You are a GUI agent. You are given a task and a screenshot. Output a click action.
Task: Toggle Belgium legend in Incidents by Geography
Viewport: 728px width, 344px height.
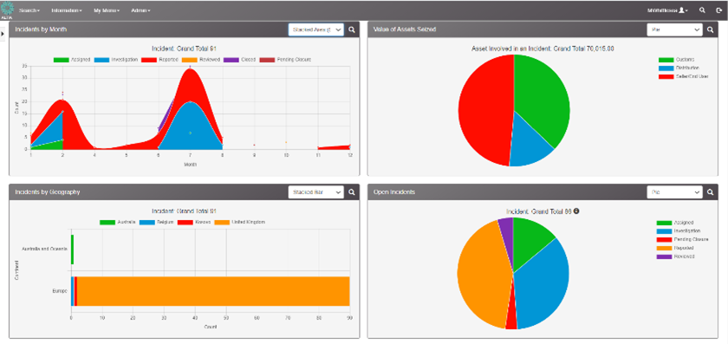pos(158,222)
